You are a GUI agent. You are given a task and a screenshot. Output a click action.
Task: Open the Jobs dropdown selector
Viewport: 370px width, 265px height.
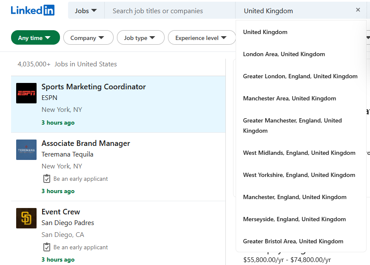[x=86, y=11]
